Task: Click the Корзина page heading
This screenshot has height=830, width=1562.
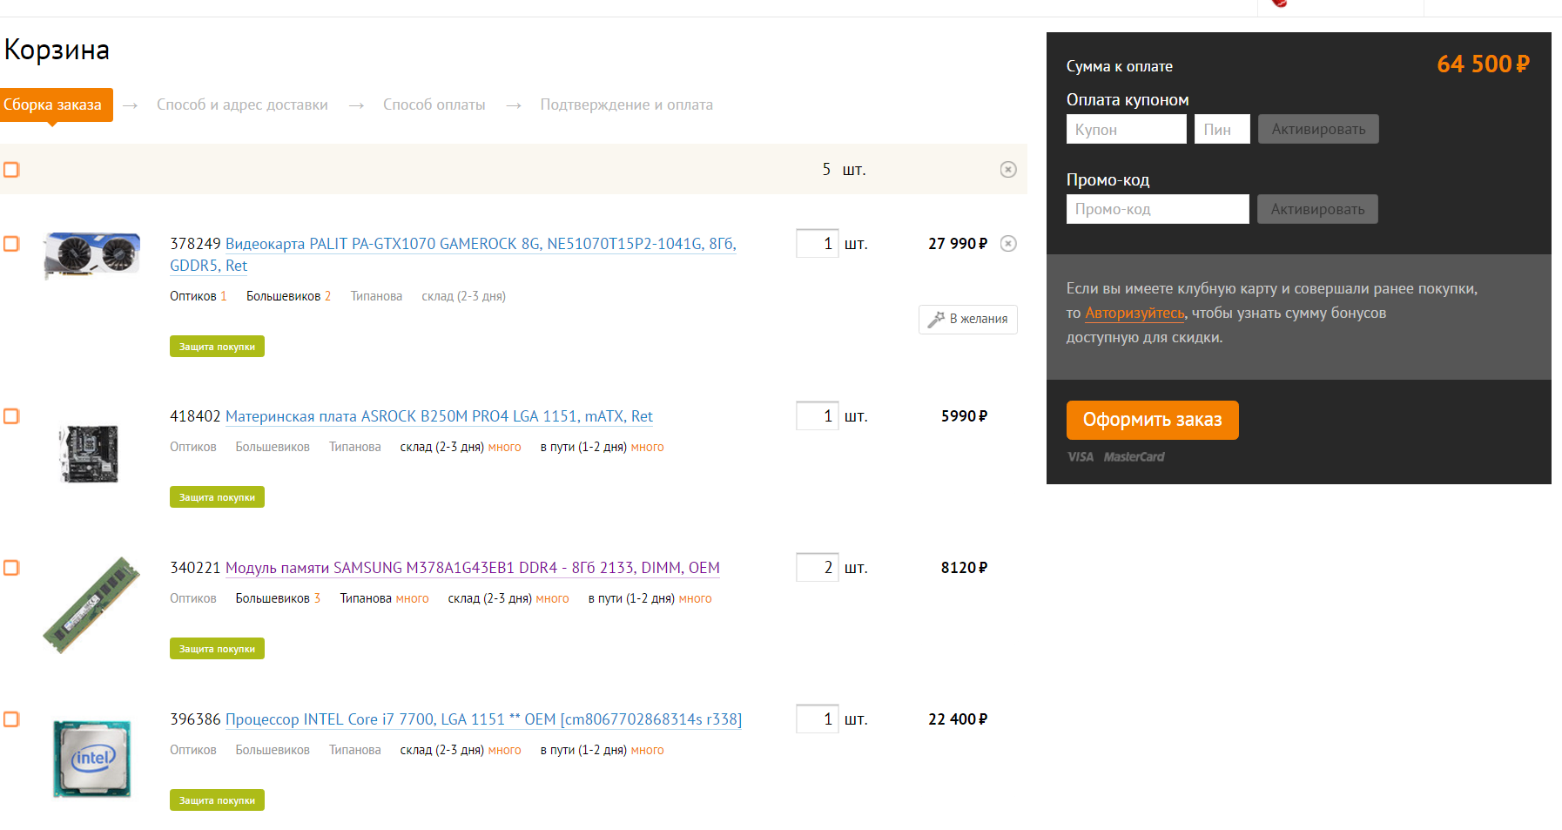Action: [x=57, y=50]
